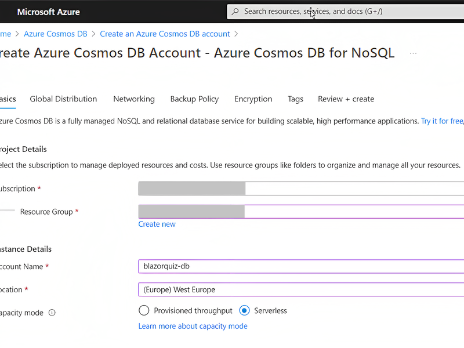The width and height of the screenshot is (464, 348).
Task: Open the Networking tab
Action: [x=134, y=99]
